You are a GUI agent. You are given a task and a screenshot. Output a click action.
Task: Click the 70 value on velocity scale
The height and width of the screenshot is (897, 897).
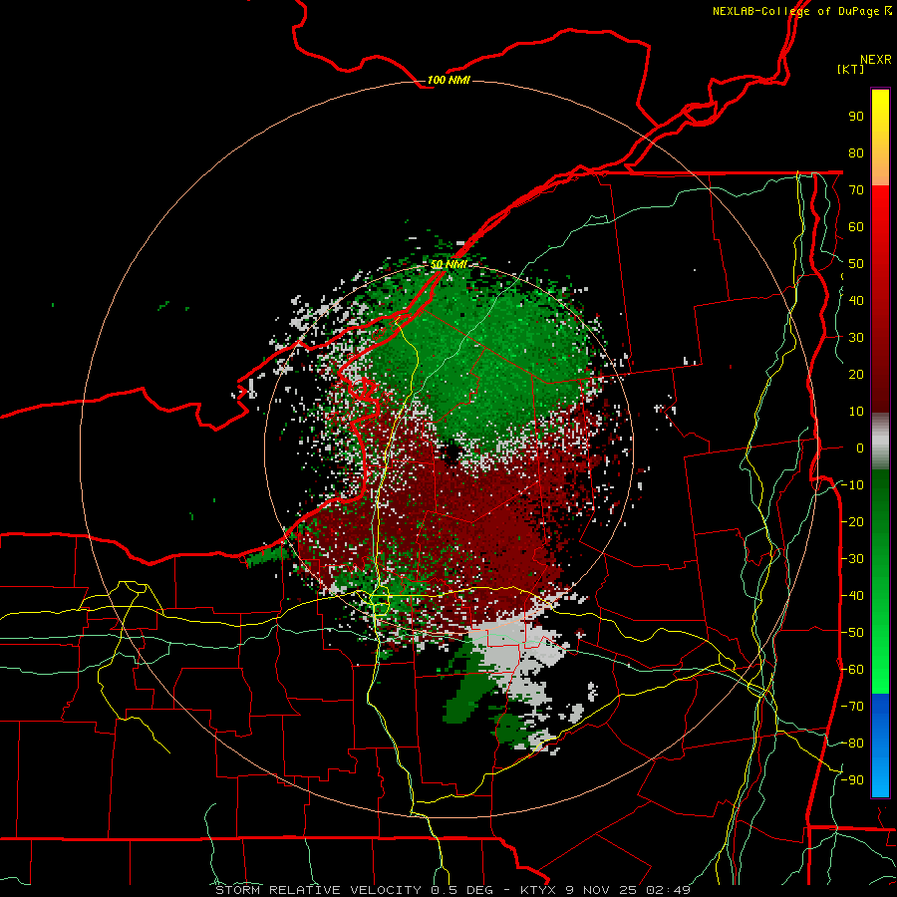coord(856,190)
